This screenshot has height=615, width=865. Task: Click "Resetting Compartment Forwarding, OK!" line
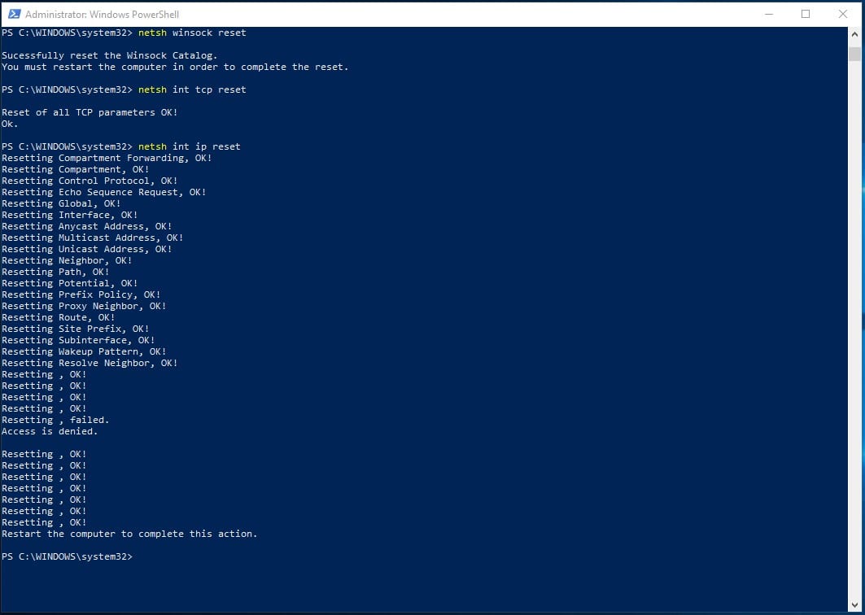[x=107, y=159]
